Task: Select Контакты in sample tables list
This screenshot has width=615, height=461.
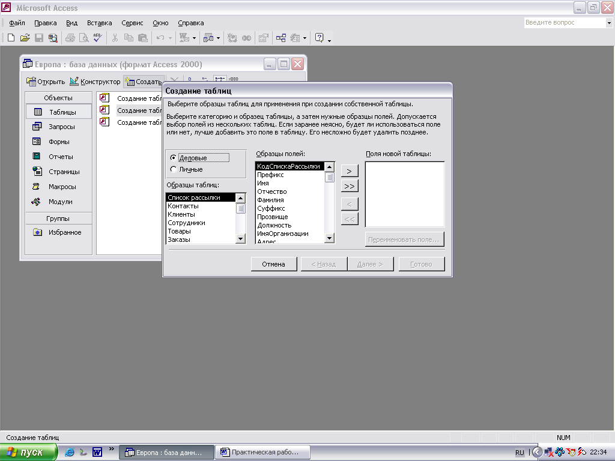Action: (x=201, y=206)
